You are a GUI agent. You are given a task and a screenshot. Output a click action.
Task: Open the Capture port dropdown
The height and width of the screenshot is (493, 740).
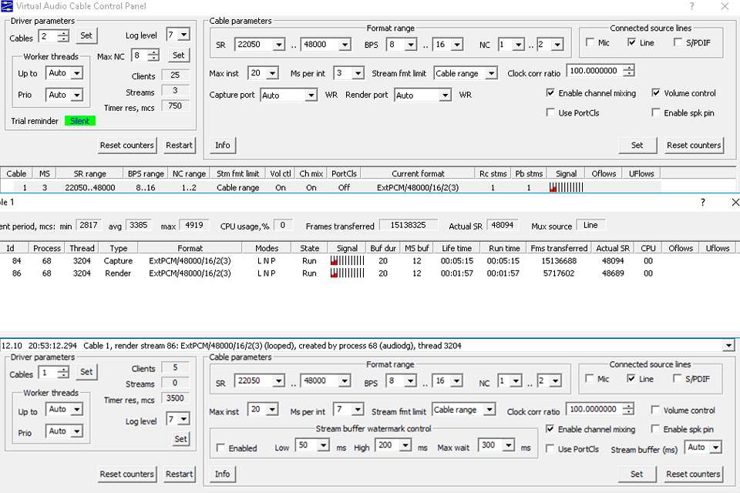pyautogui.click(x=311, y=96)
